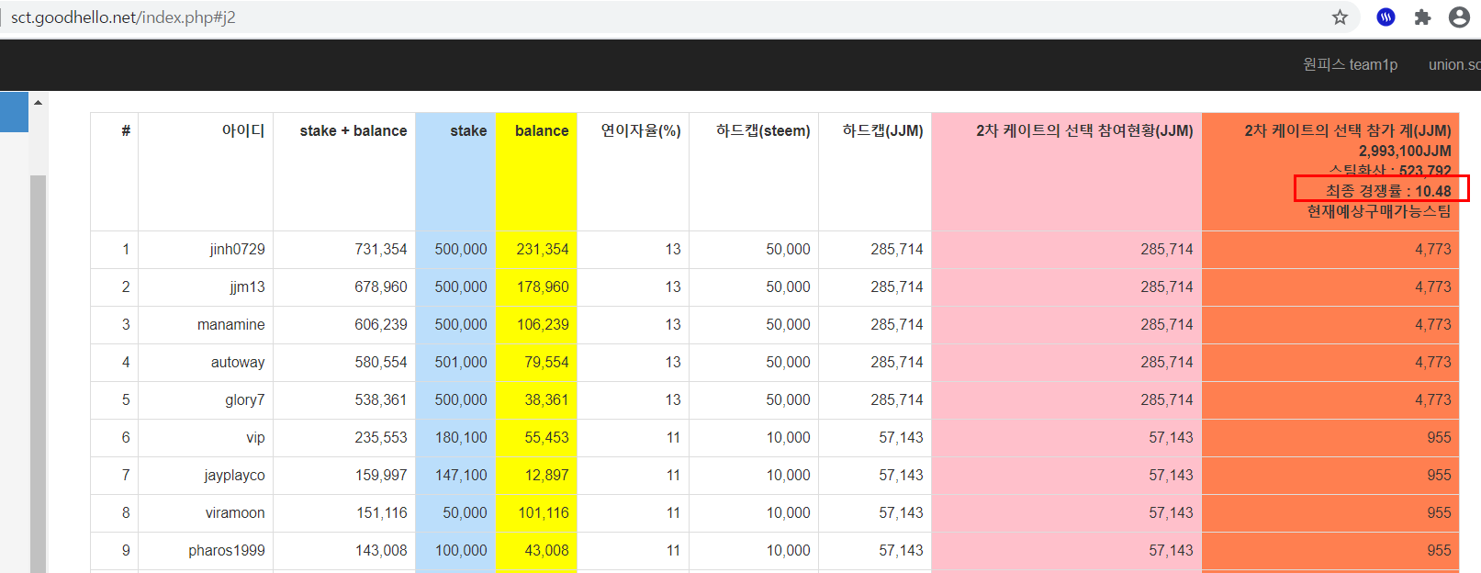
Task: Click the 55,453 balance value
Action: coord(546,437)
